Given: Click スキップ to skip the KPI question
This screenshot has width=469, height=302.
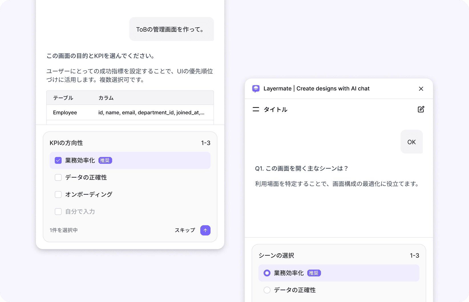Looking at the screenshot, I should [x=184, y=230].
